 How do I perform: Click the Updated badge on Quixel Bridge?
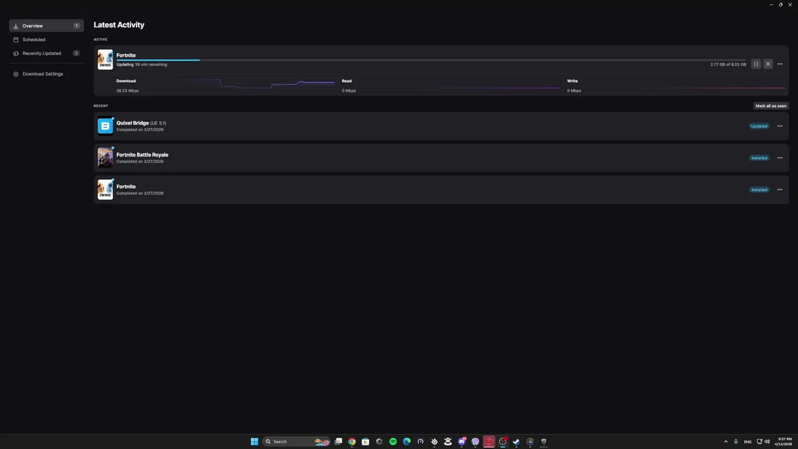click(x=759, y=126)
